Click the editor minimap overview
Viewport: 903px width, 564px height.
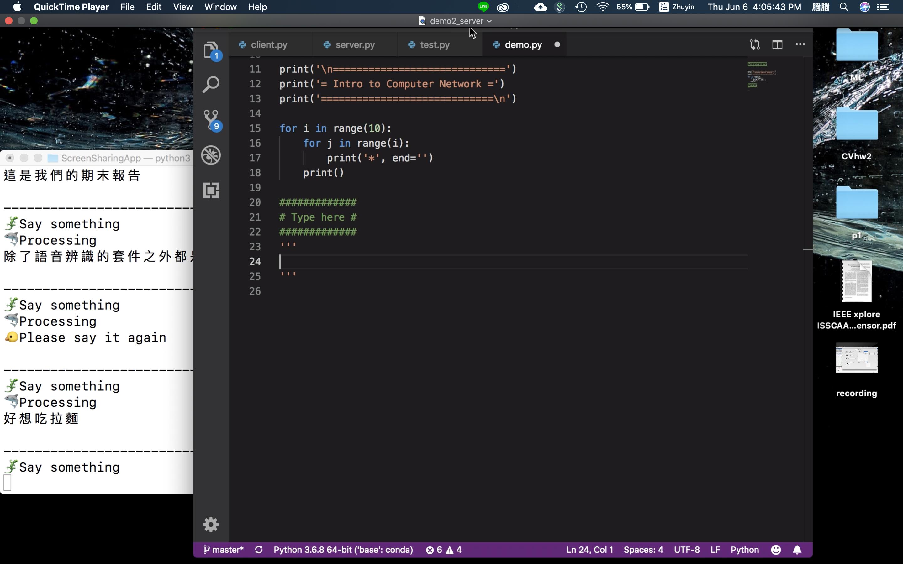coord(761,75)
